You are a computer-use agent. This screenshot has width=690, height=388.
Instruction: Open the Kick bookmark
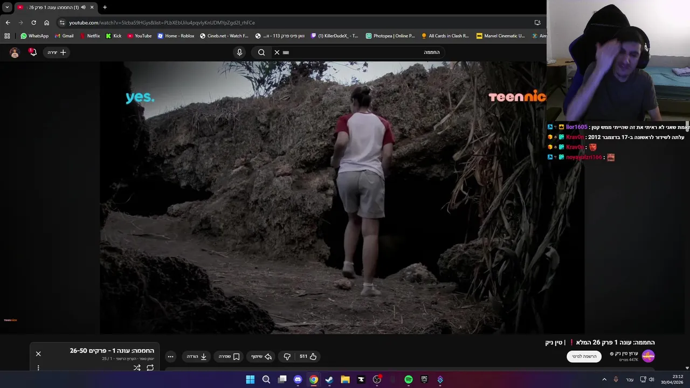(x=114, y=36)
